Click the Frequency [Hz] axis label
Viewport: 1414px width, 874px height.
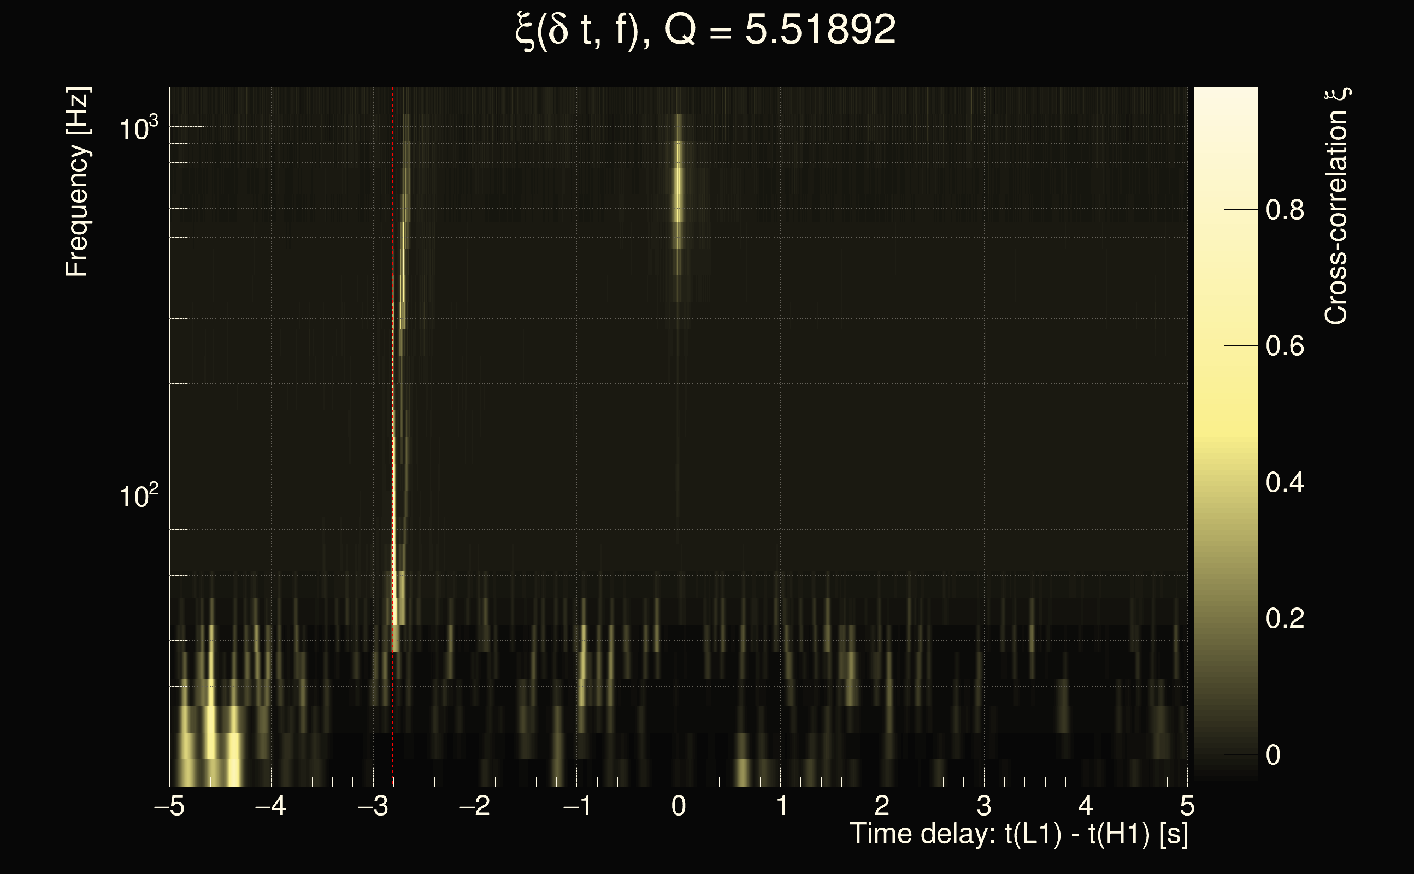click(78, 182)
